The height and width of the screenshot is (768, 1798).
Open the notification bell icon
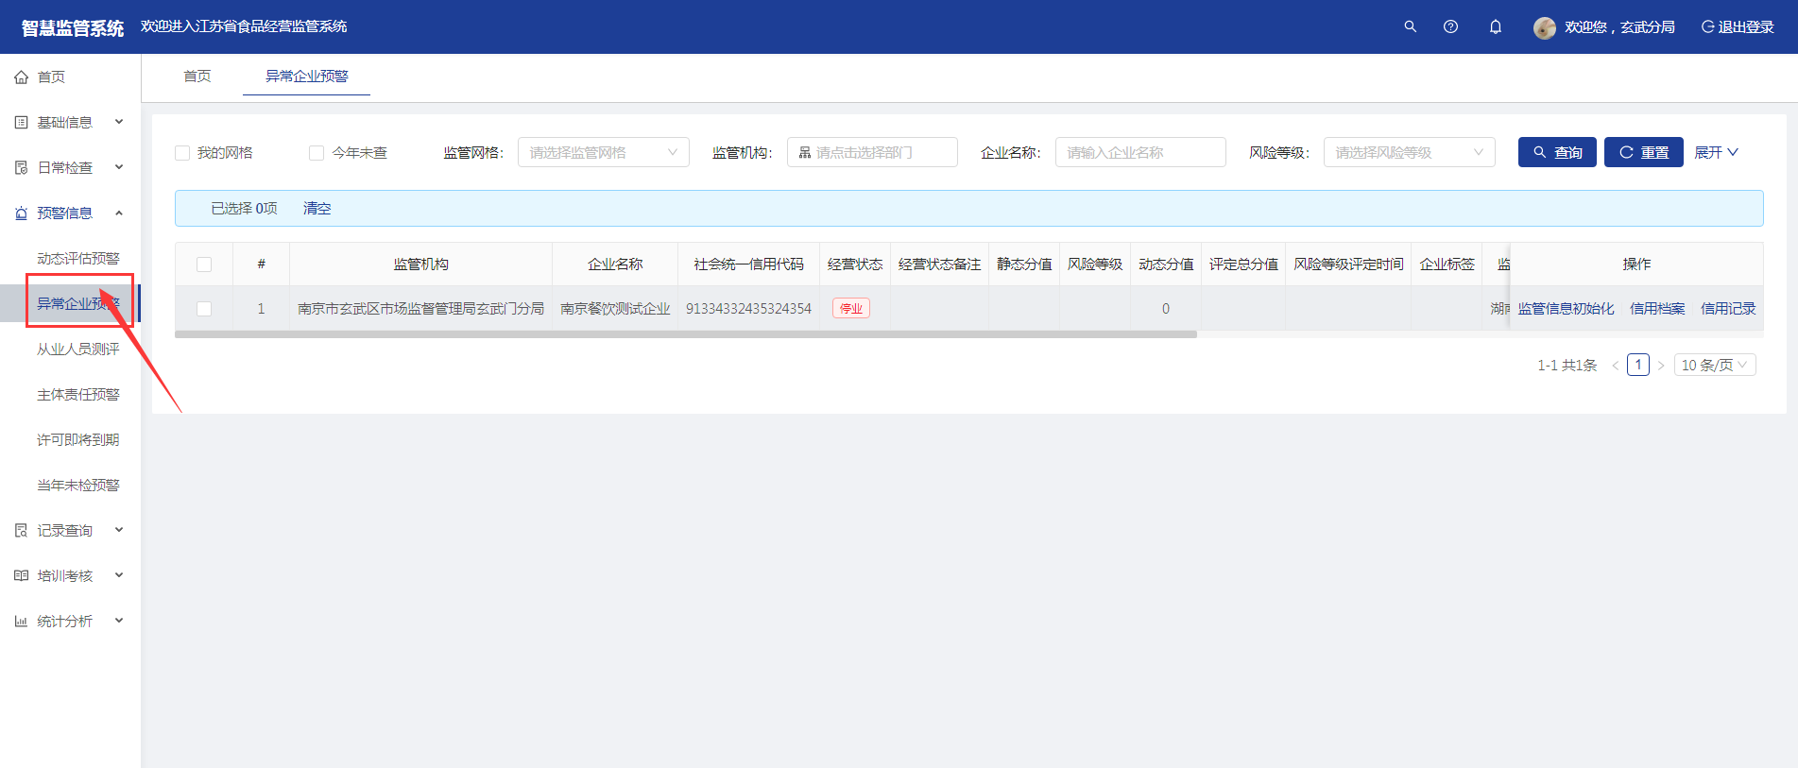[1495, 26]
